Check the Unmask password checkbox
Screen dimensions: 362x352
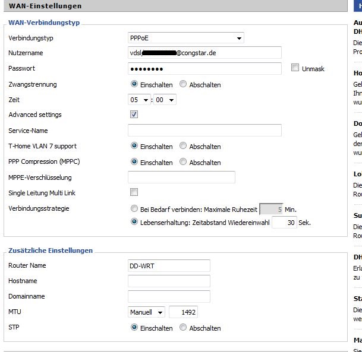pyautogui.click(x=295, y=68)
